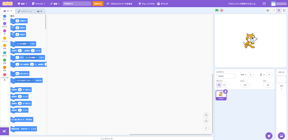The height and width of the screenshot is (140, 288).
Task: Open どこかの場所 dropdown in へ行く block
Action: [x=22, y=44]
